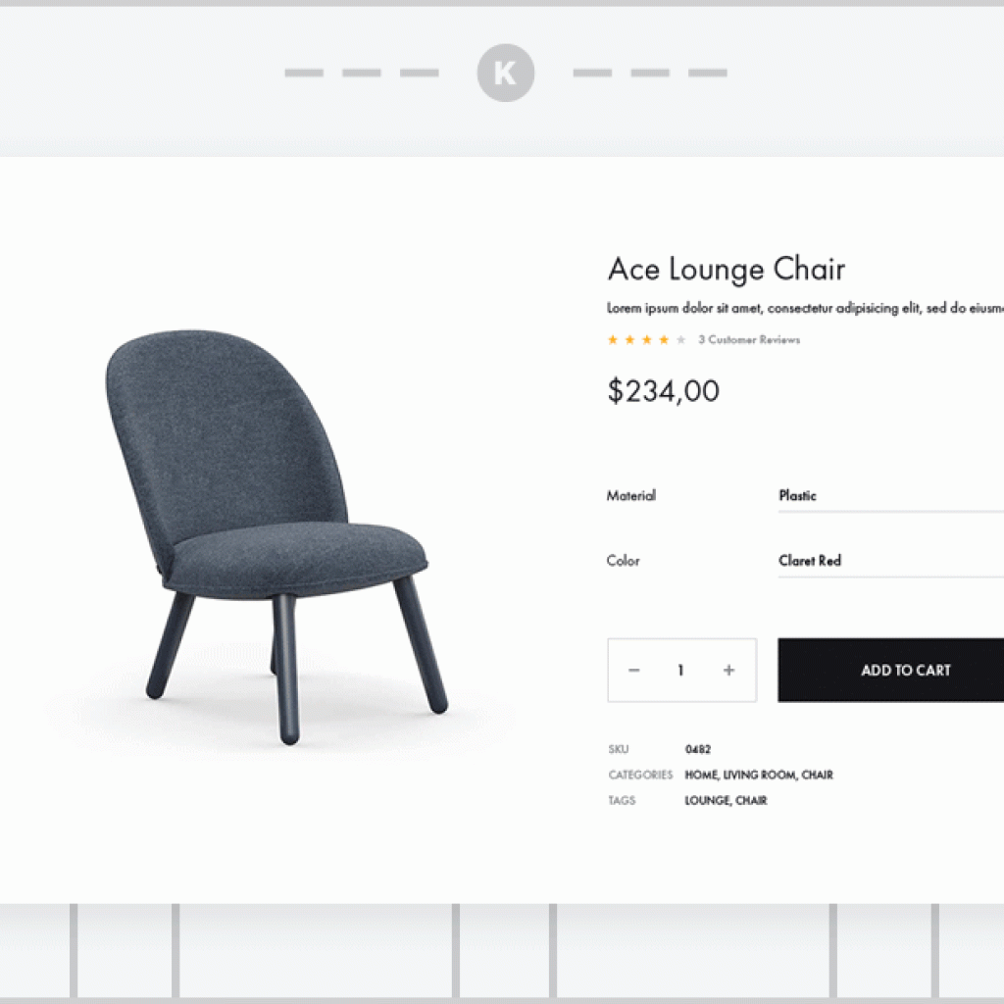Add the Ace Lounge Chair to cart
1004x1004 pixels.
[x=890, y=670]
